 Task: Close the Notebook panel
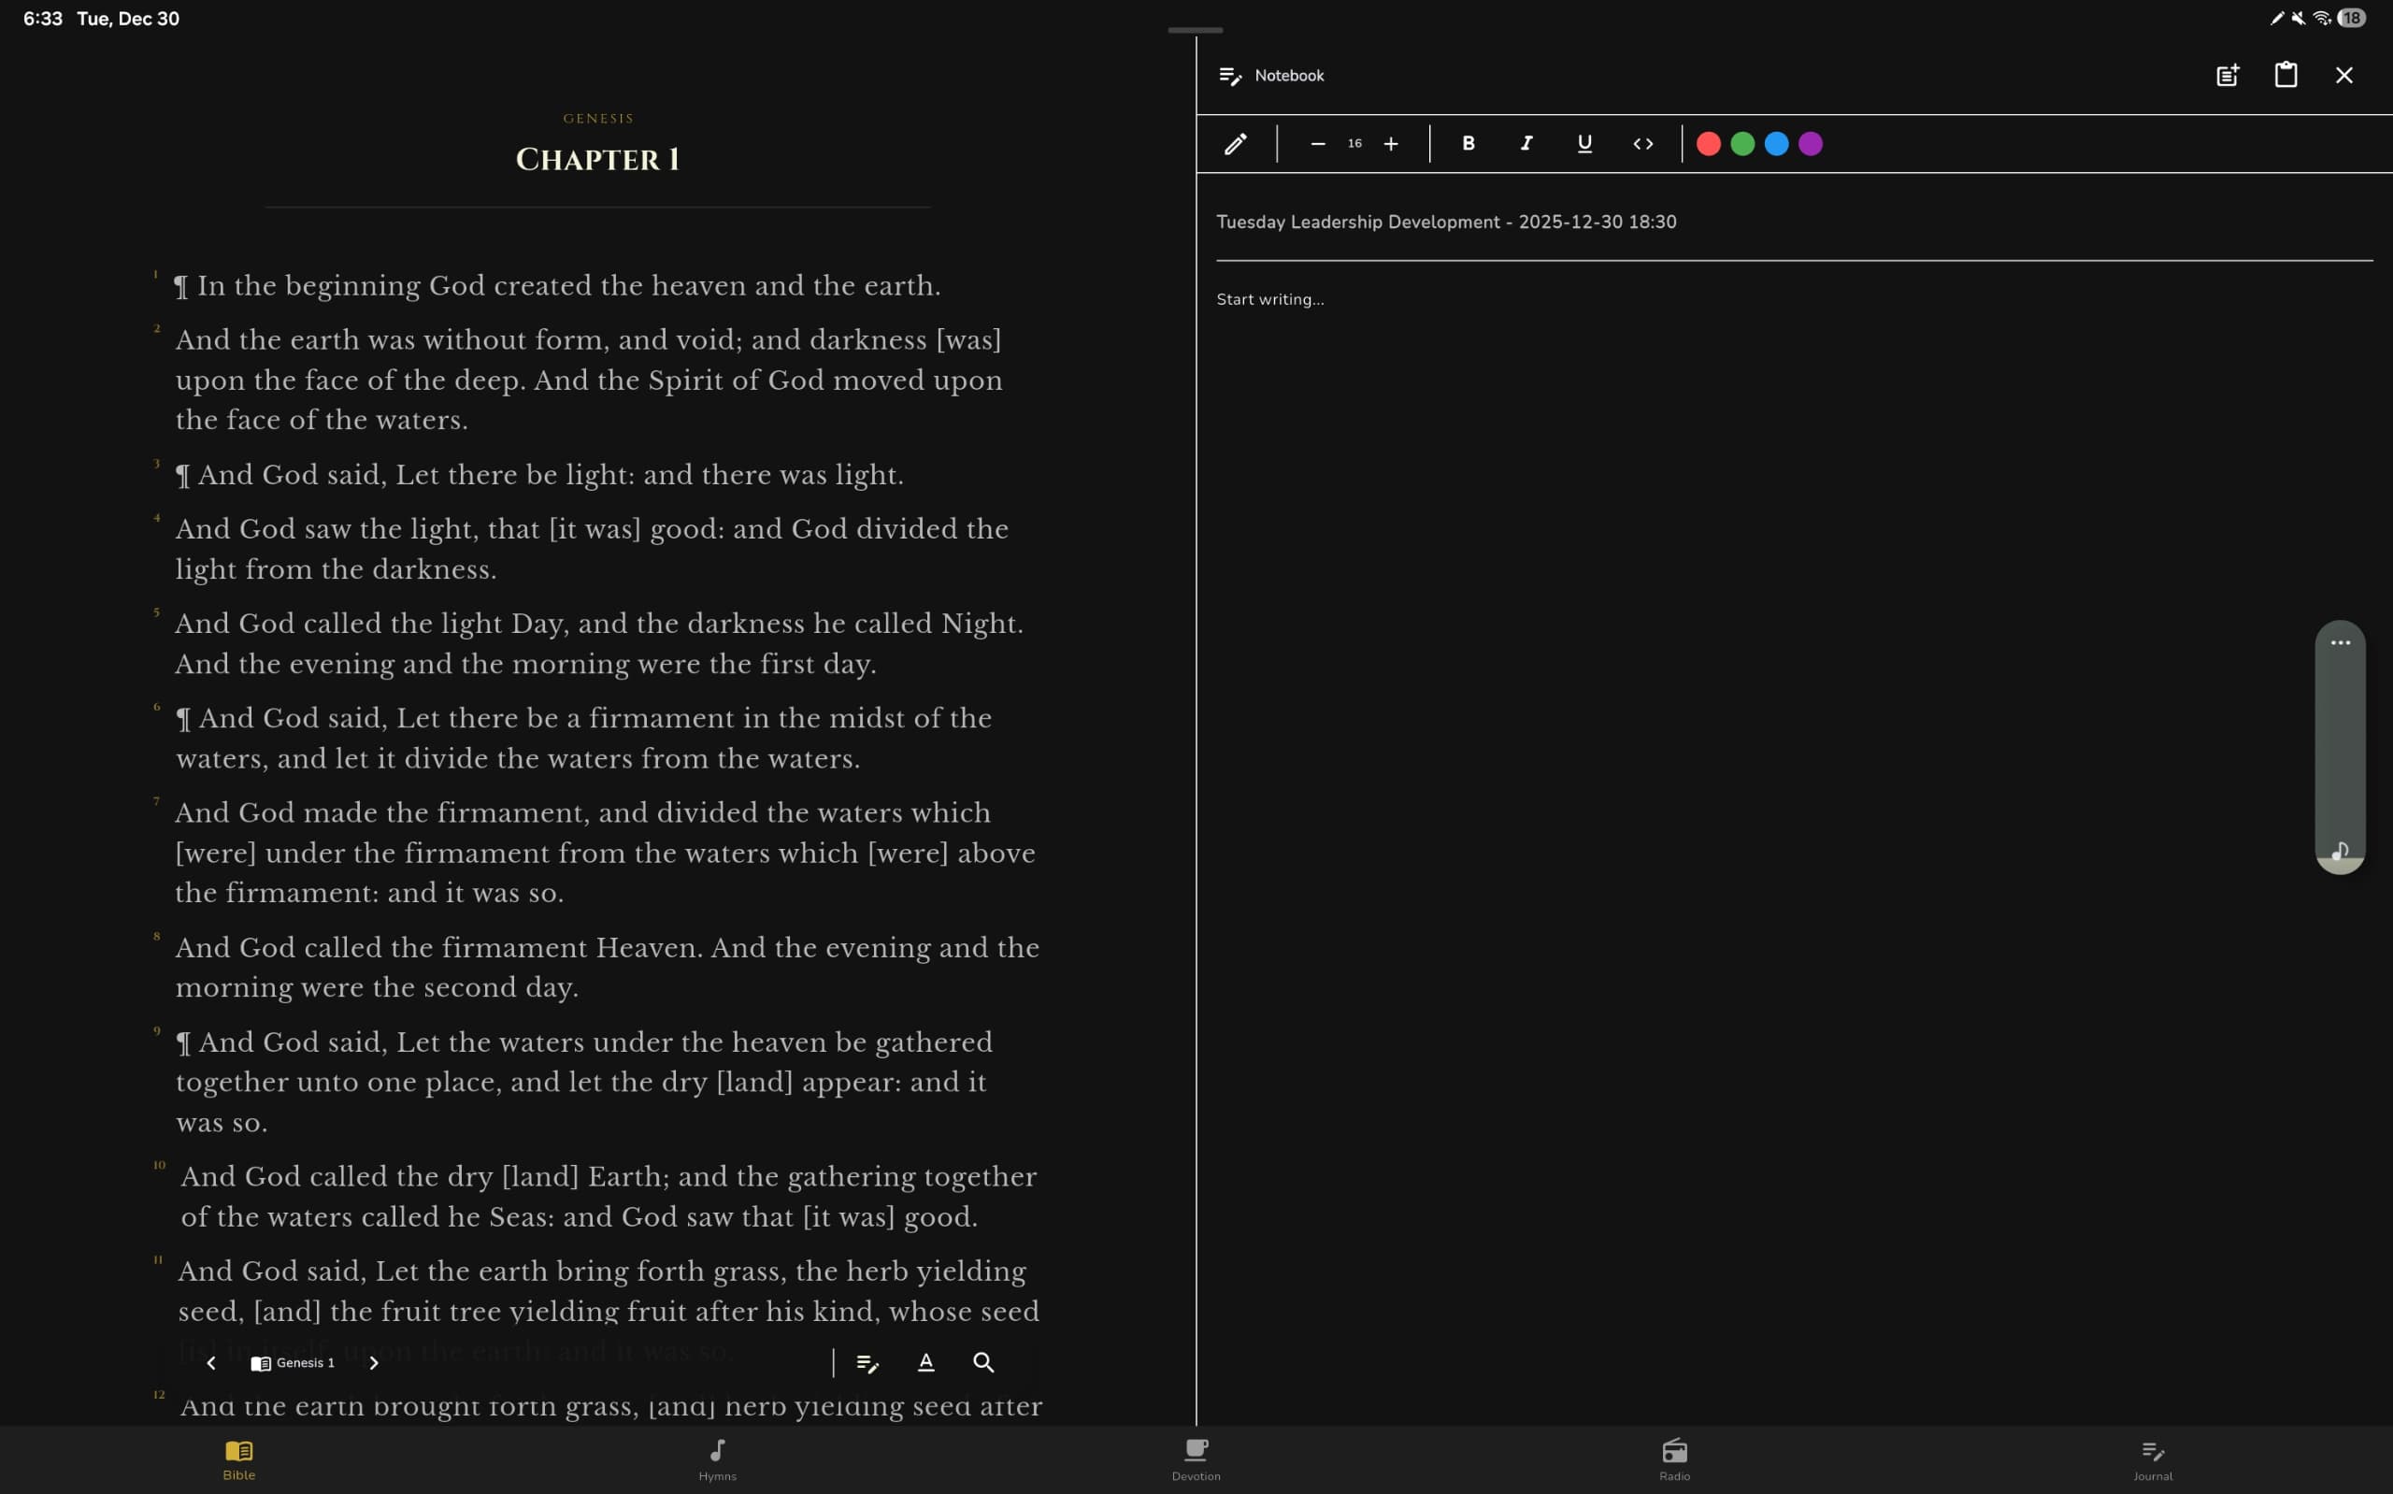pos(2343,75)
